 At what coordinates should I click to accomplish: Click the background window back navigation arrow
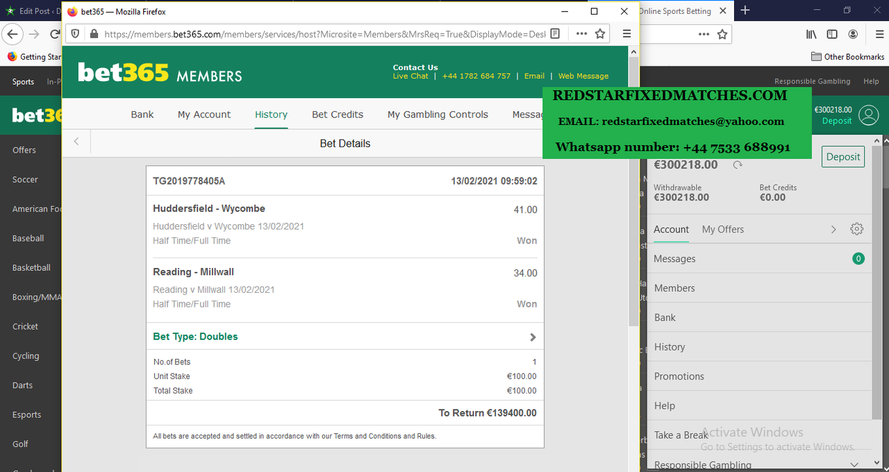(x=13, y=34)
